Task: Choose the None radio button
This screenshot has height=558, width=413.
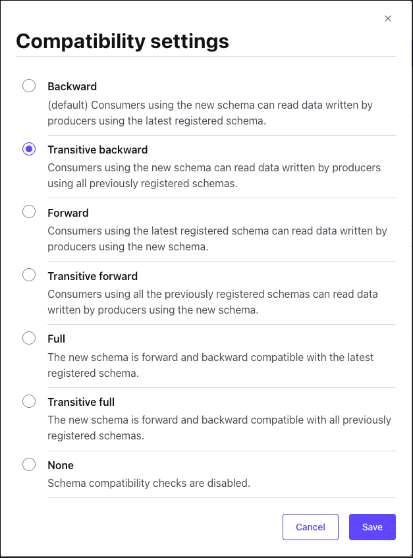Action: 29,464
